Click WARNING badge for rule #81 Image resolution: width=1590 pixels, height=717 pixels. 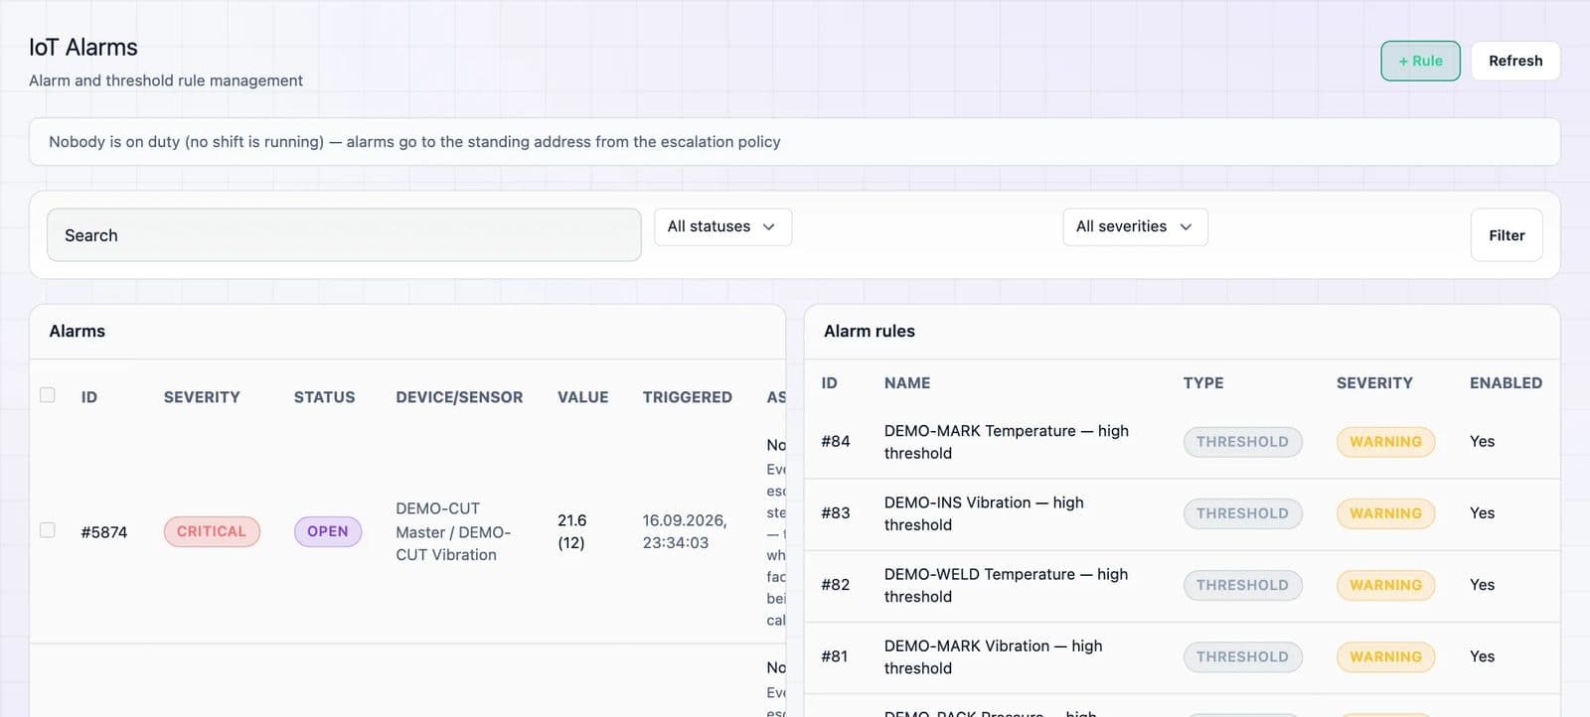click(x=1385, y=656)
